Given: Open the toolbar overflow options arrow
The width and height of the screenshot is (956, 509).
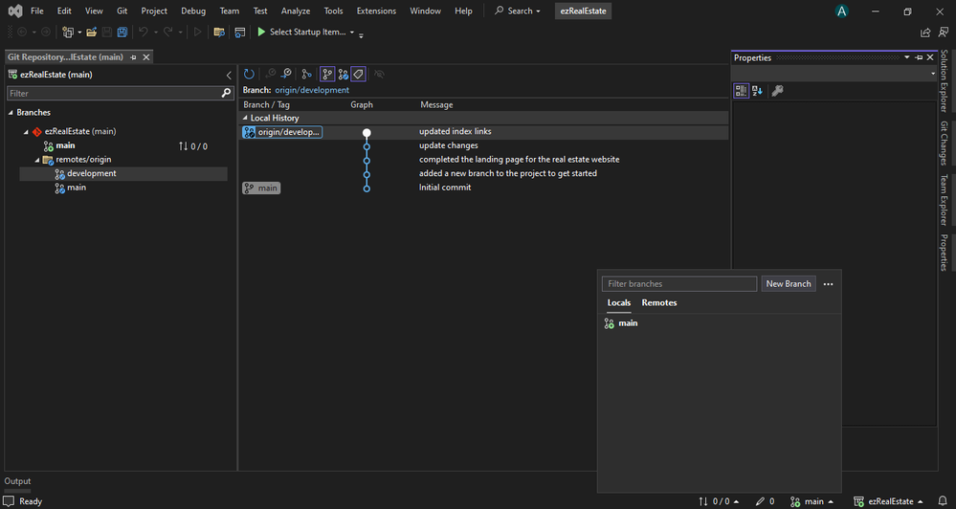Looking at the screenshot, I should (361, 34).
